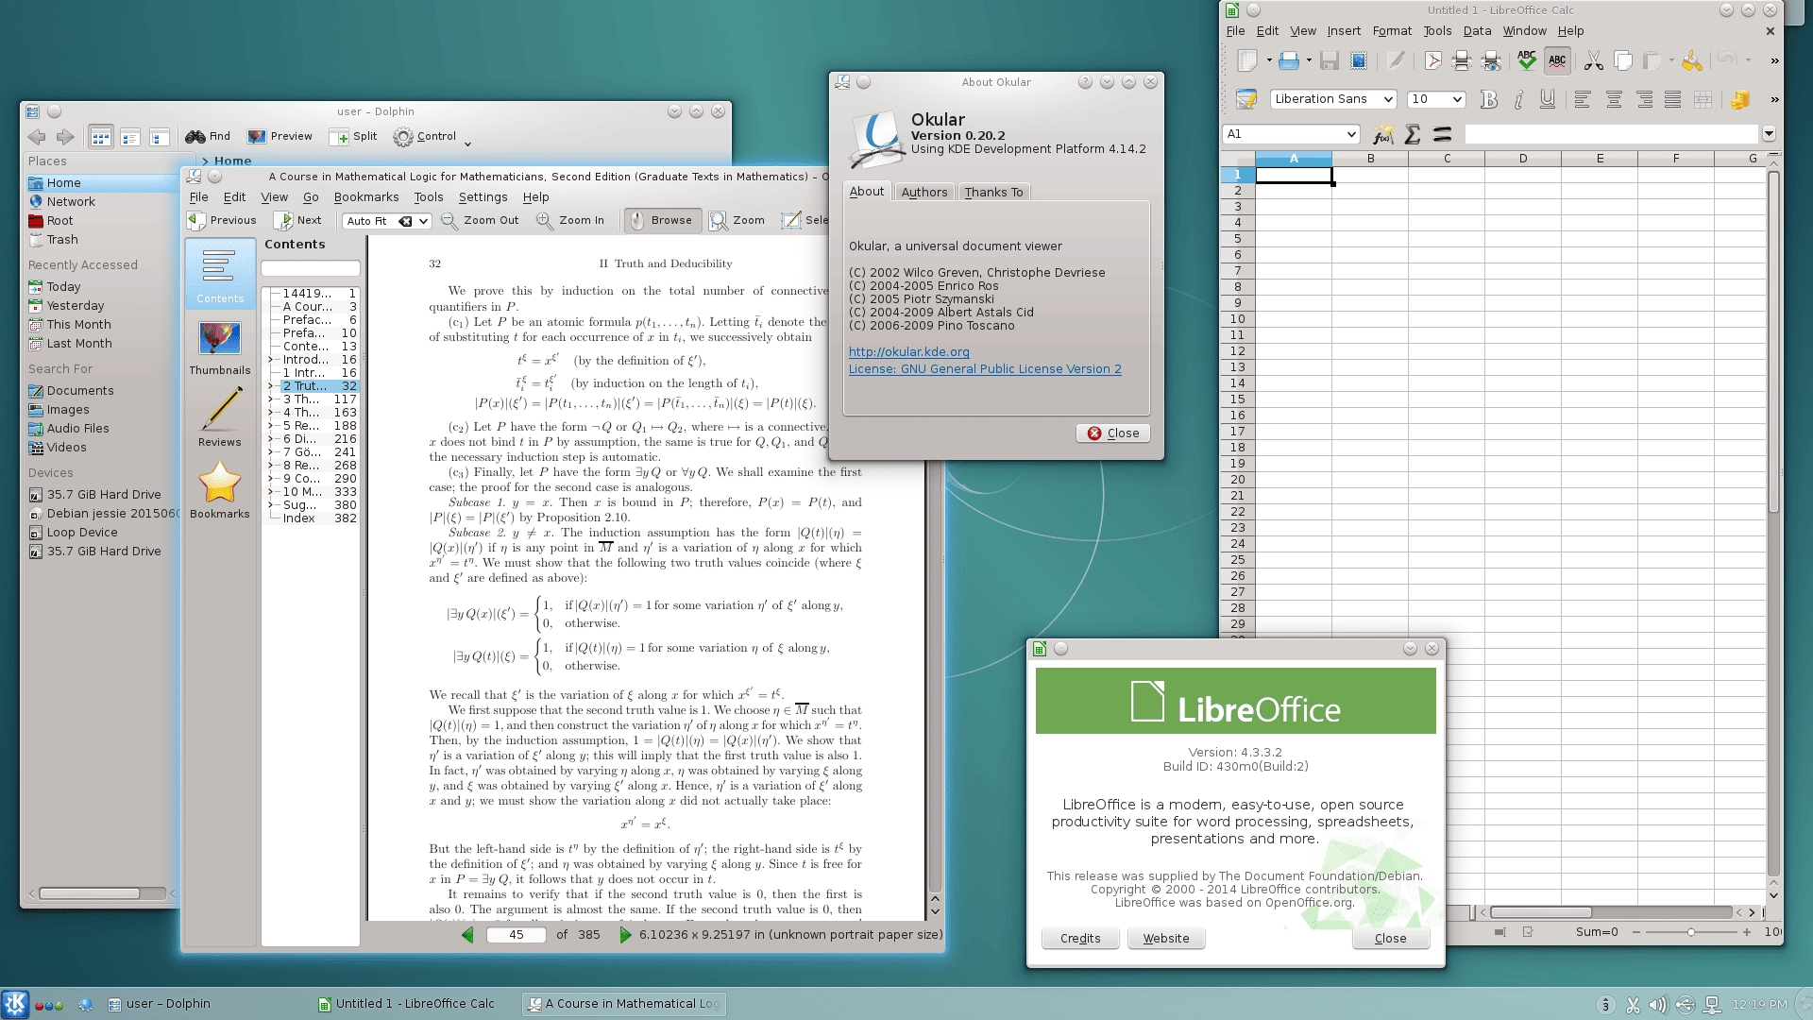
Task: Open the Thumbnails side panel in Okular
Action: point(219,347)
